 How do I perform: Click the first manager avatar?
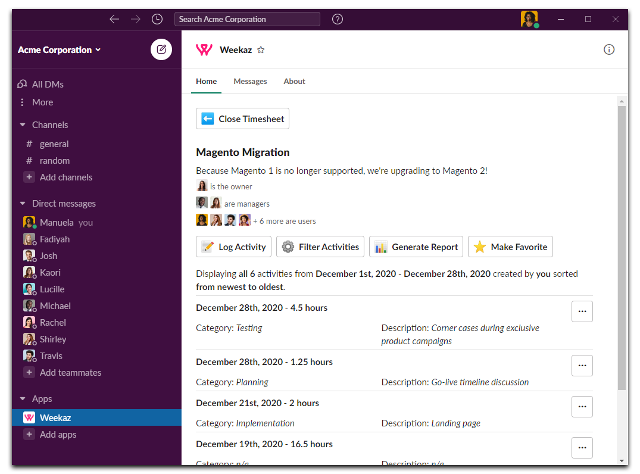point(202,202)
